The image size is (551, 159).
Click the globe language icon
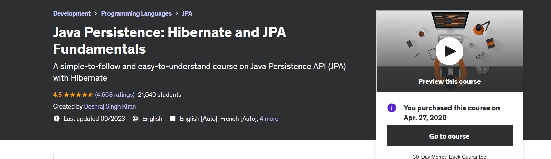coord(135,119)
